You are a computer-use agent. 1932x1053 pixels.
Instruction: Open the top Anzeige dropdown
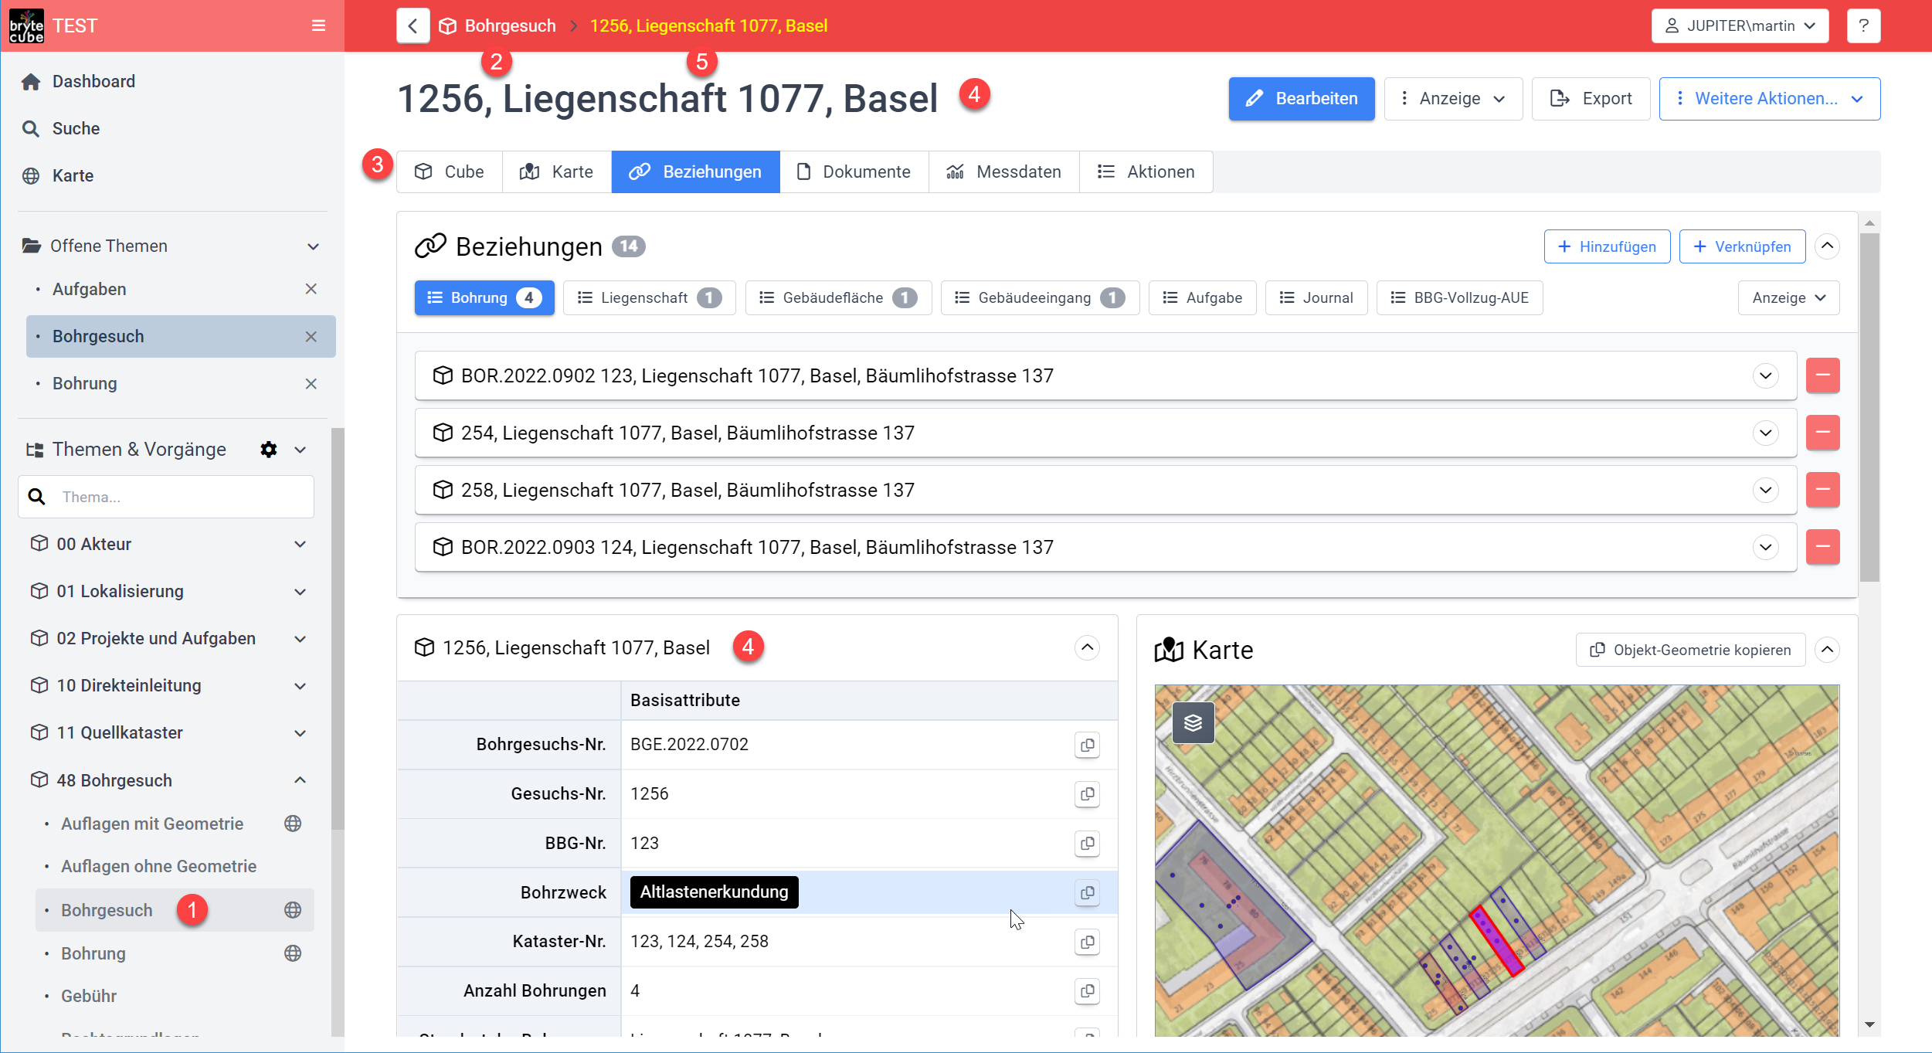coord(1453,98)
